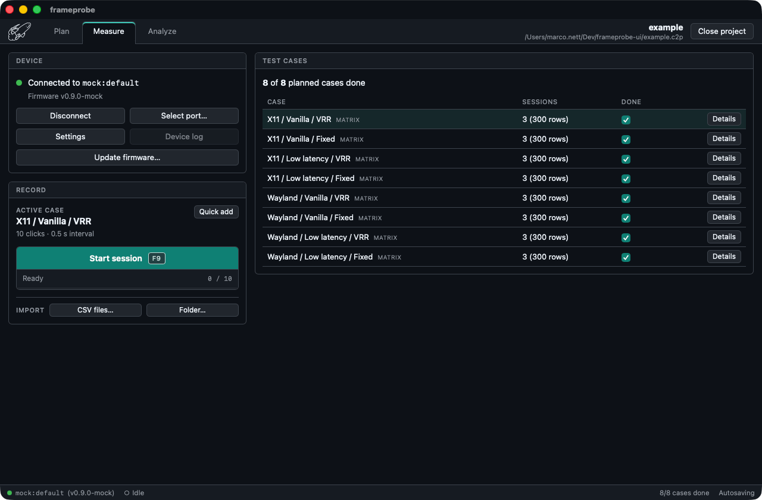Toggle done checkbox for Wayland / Vanilla / Fixed
Screen dimensions: 762x500
tap(626, 218)
